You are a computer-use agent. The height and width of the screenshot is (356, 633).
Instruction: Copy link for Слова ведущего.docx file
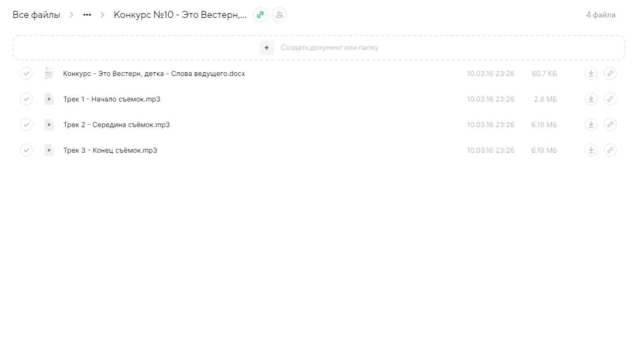coord(610,74)
